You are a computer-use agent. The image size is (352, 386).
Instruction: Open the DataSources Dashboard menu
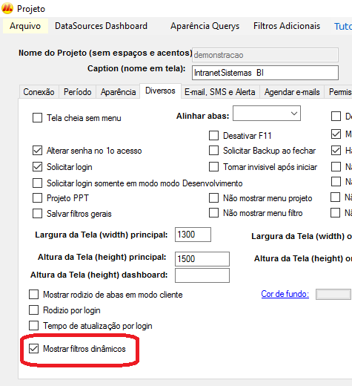tap(101, 26)
